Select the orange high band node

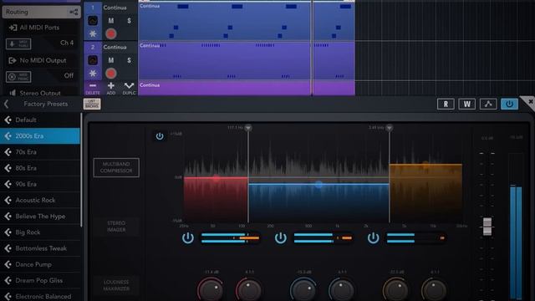click(425, 165)
